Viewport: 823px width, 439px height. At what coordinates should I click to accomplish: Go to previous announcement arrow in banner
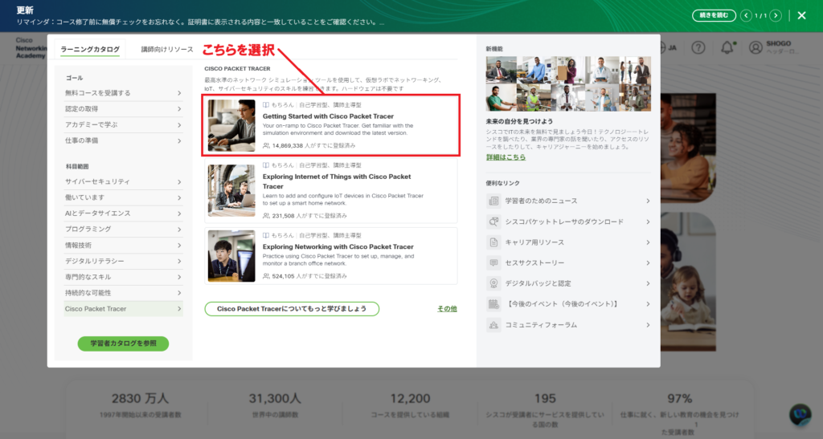pos(746,16)
